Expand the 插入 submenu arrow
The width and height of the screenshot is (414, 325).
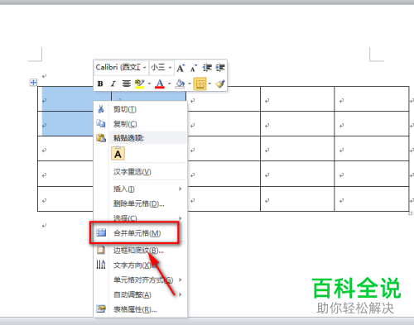(181, 189)
